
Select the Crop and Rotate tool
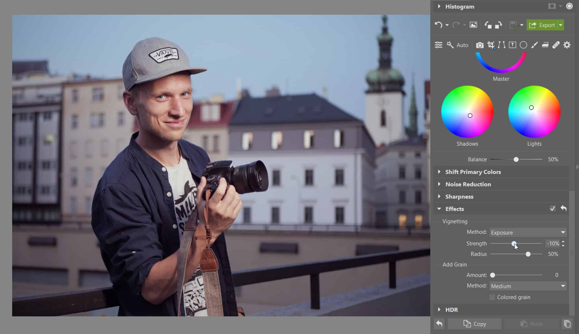coord(491,45)
